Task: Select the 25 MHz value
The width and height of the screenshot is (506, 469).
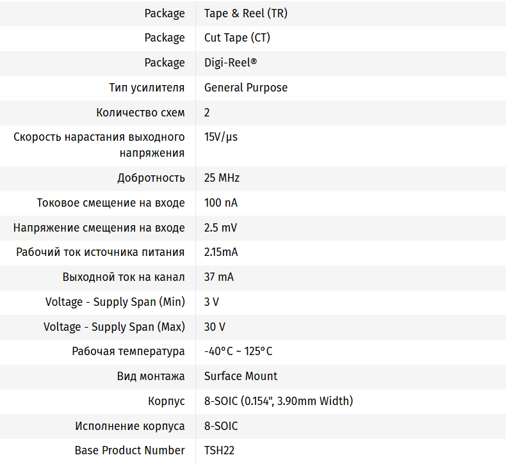Action: (x=222, y=178)
